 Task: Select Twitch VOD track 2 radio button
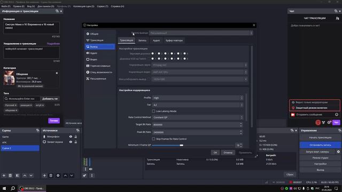tap(159, 59)
